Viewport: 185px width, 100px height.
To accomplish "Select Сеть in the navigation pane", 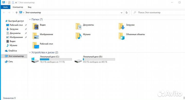I will 9,62.
